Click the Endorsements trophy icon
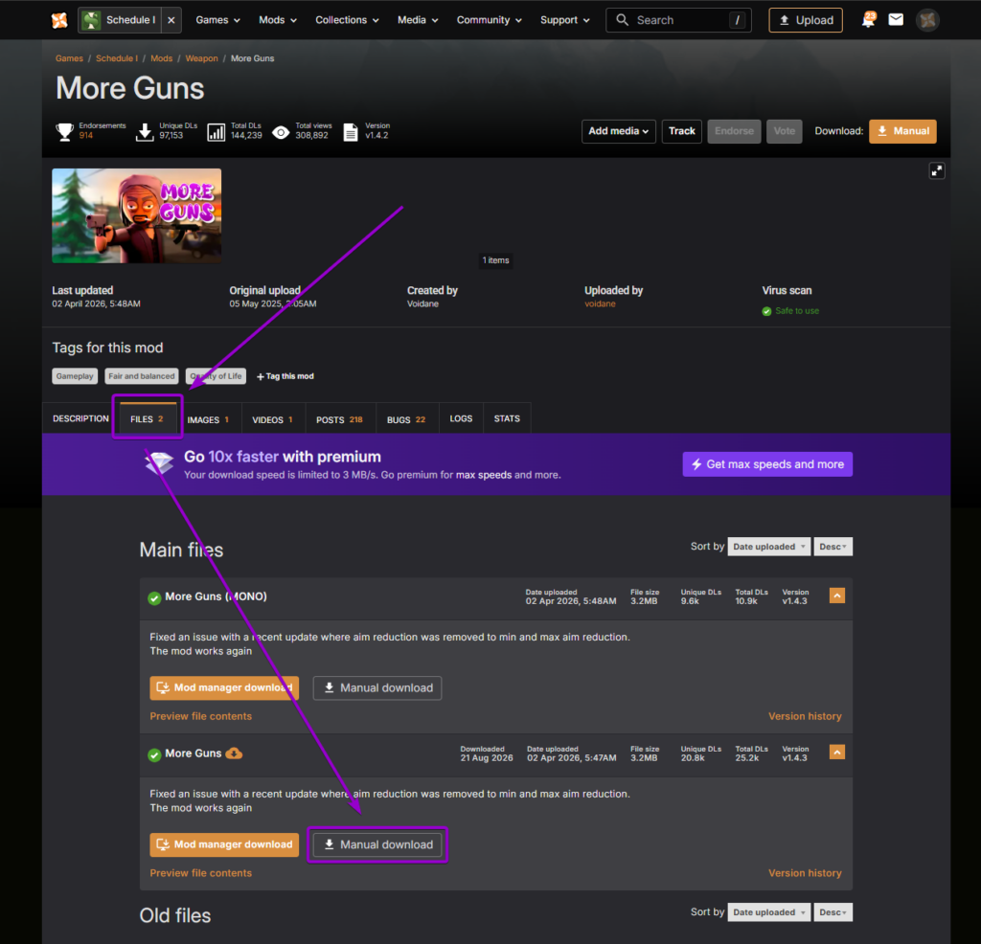This screenshot has width=981, height=944. point(64,131)
